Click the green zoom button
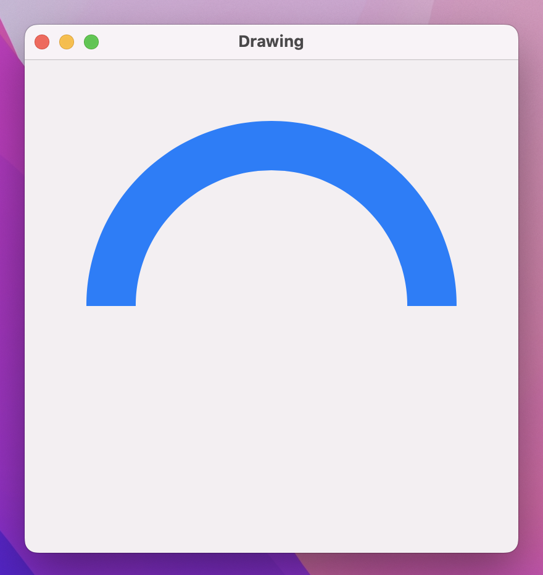Viewport: 543px width, 575px height. pos(91,41)
